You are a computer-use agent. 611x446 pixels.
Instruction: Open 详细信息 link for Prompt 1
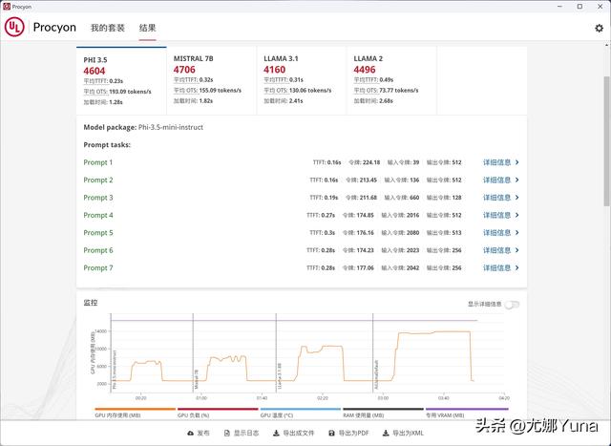496,162
